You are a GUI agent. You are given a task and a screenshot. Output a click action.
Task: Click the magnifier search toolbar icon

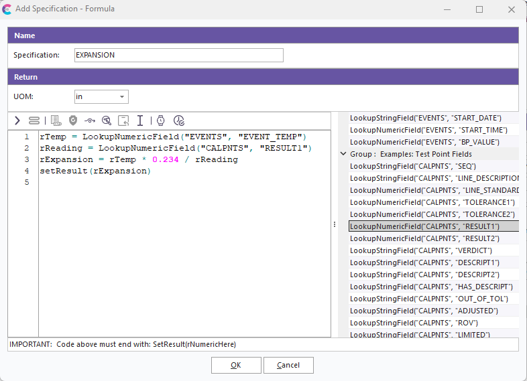(107, 121)
